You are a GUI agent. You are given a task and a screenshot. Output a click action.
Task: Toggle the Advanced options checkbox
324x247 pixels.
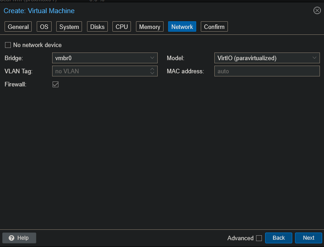pos(259,238)
